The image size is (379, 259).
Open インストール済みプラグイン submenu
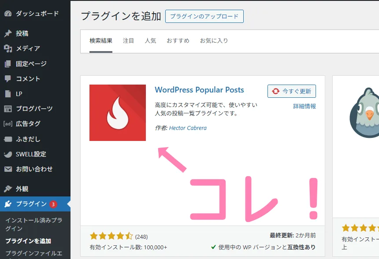pos(34,225)
